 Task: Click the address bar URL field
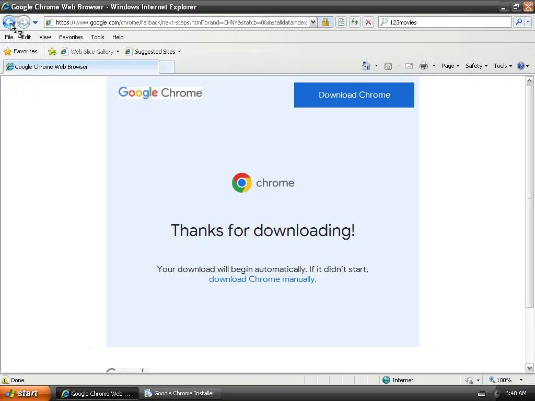(181, 22)
